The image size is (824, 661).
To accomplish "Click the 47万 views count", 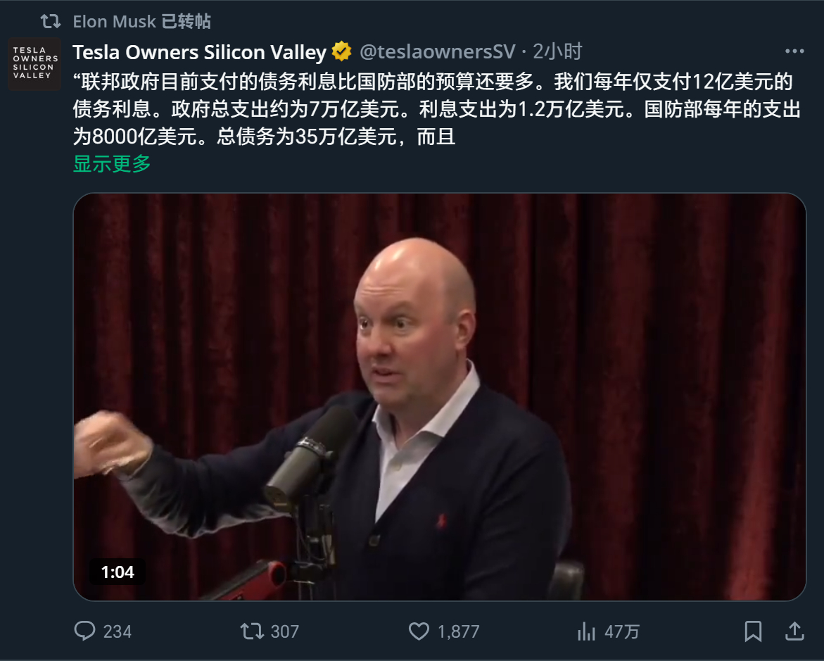I will pos(621,631).
